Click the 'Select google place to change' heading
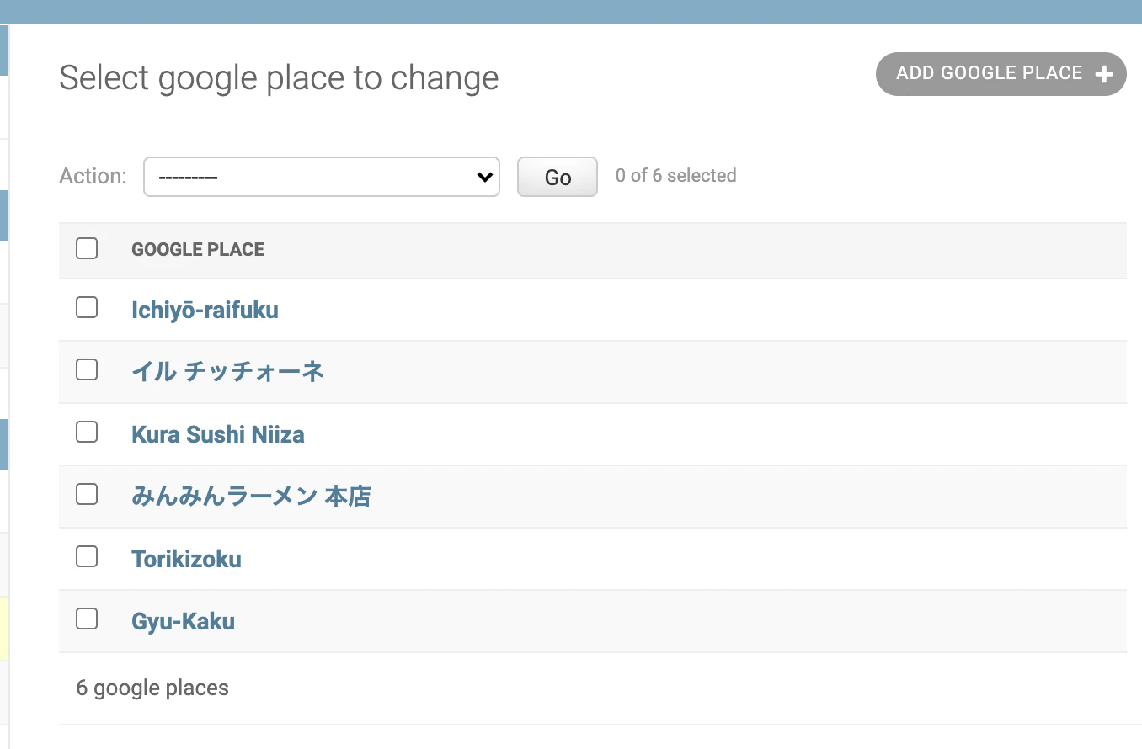 [x=279, y=78]
